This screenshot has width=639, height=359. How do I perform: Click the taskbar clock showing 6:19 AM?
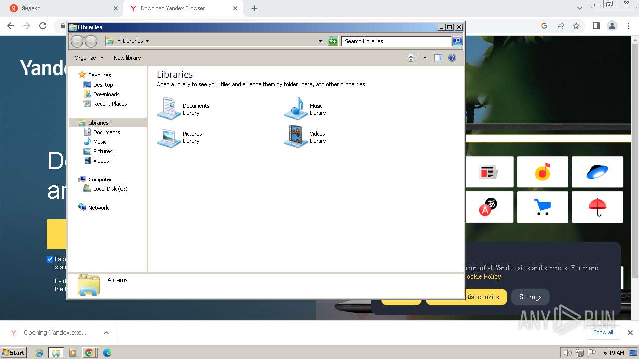[x=614, y=353]
